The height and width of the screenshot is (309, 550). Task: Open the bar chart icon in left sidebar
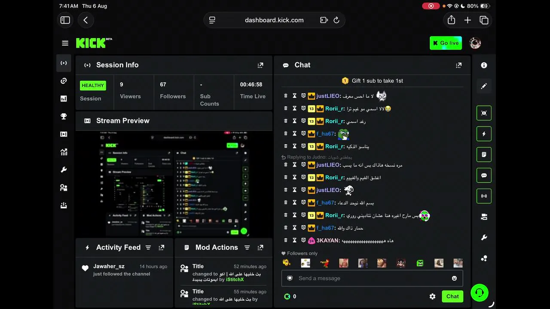click(64, 99)
